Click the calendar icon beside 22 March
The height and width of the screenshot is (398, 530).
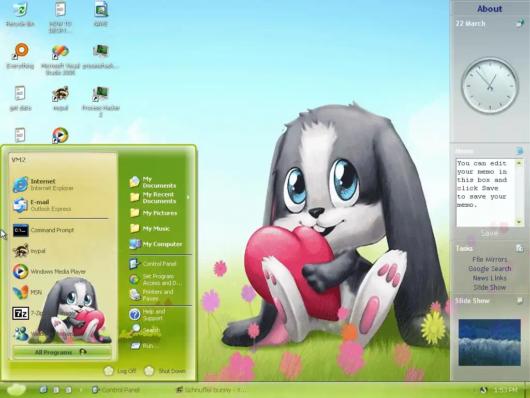[x=520, y=23]
